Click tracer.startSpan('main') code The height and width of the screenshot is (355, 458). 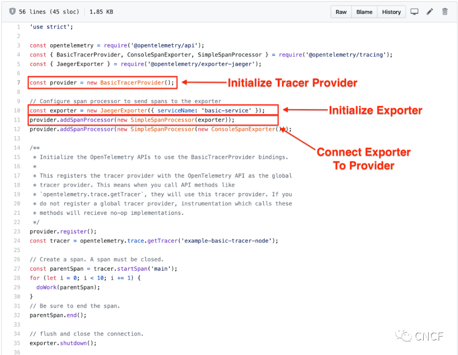[x=134, y=269]
